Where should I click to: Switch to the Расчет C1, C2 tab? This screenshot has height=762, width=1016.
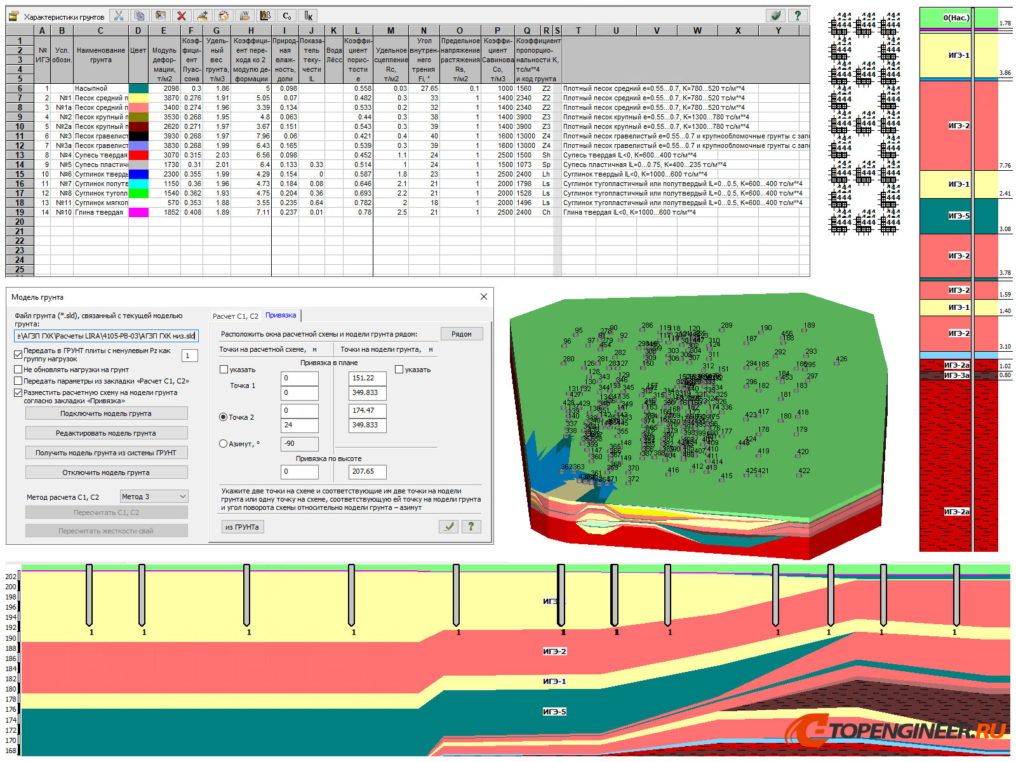tap(235, 316)
